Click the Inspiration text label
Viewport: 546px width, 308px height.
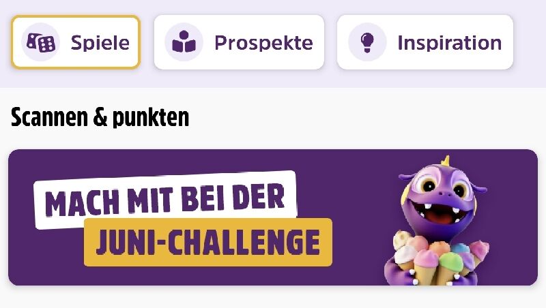450,43
